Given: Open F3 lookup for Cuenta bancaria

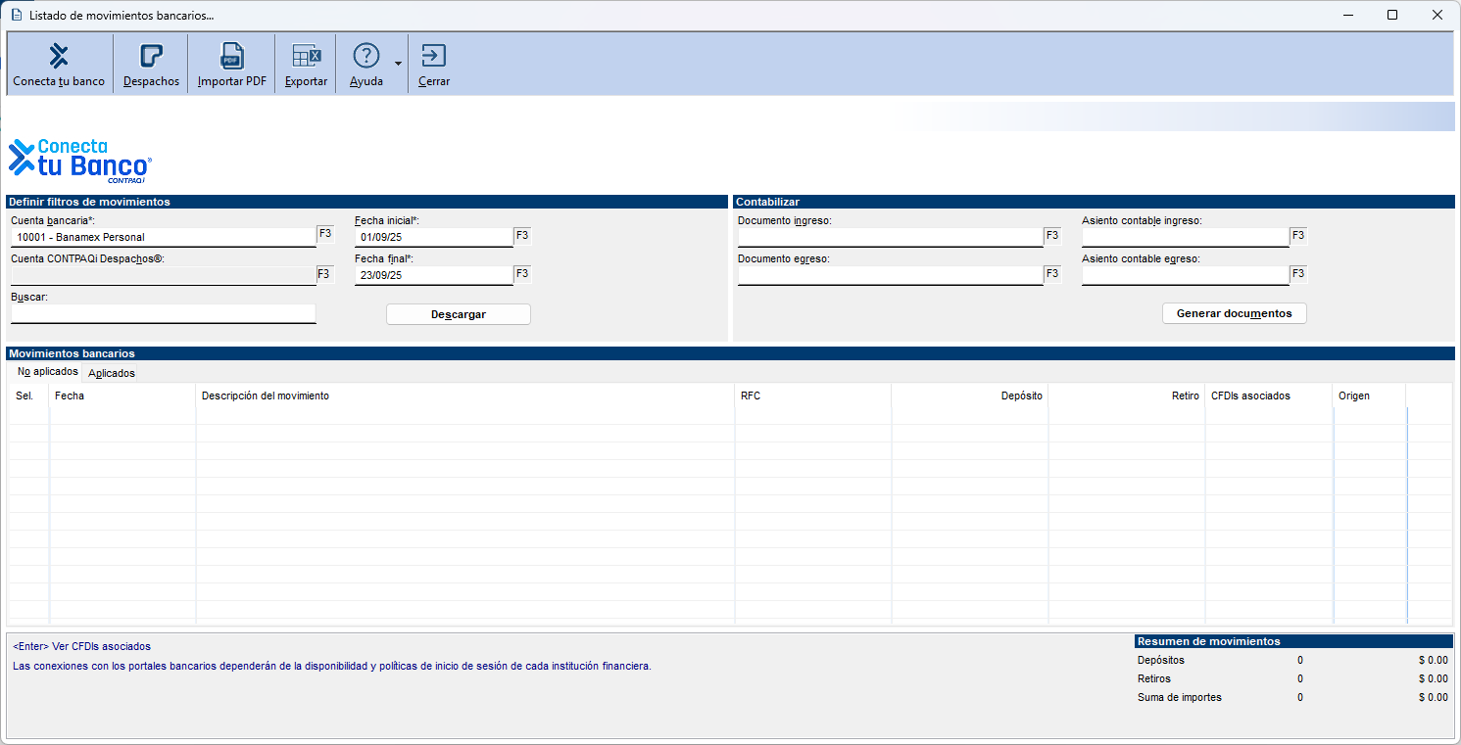Looking at the screenshot, I should (x=325, y=236).
